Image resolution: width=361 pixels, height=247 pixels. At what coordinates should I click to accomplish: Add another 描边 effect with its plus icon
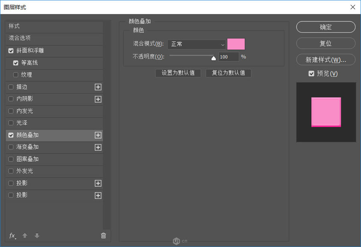(98, 87)
